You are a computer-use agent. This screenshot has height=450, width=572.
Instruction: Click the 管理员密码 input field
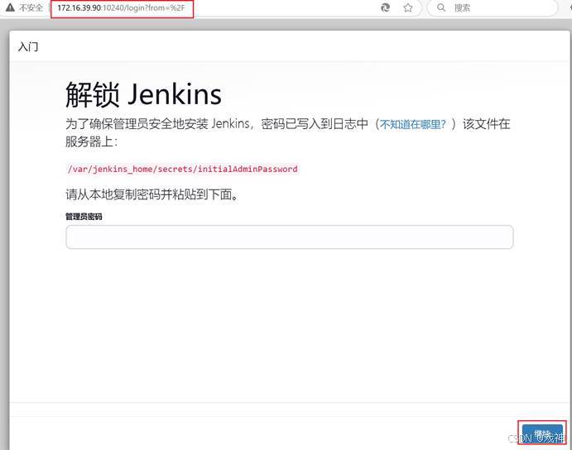pyautogui.click(x=290, y=237)
